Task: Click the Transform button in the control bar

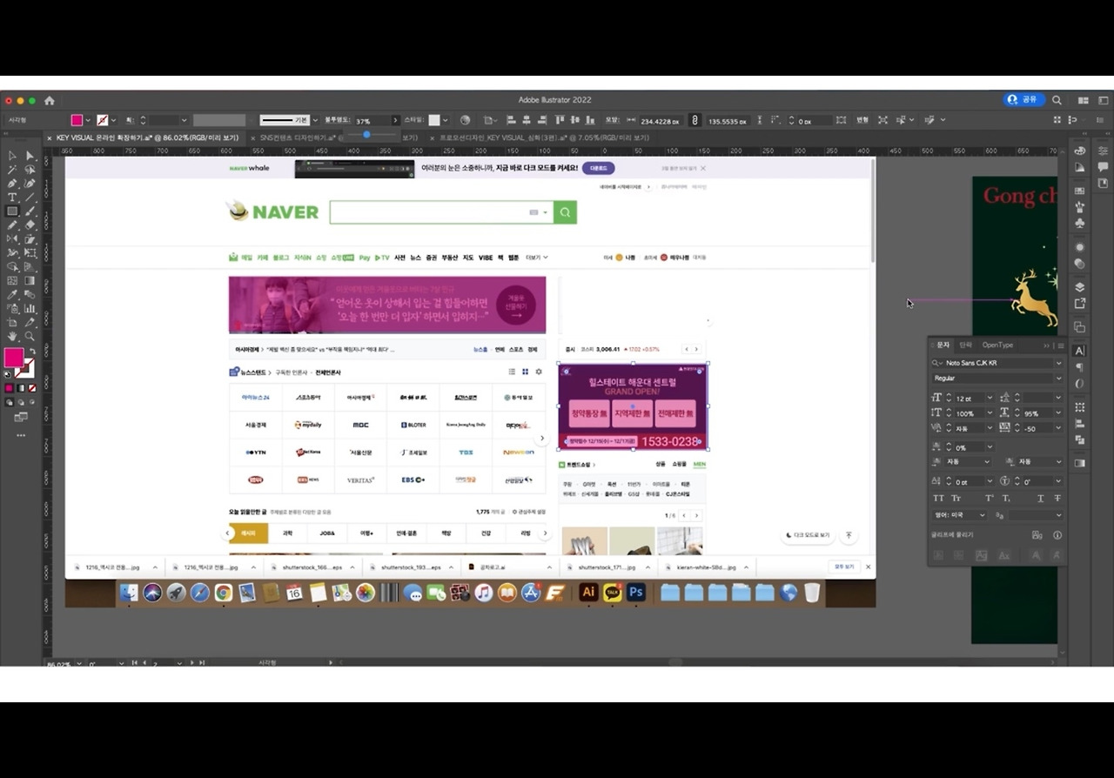Action: 862,120
